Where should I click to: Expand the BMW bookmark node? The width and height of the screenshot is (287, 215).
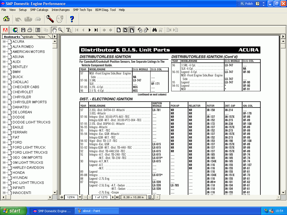[x=4, y=72]
